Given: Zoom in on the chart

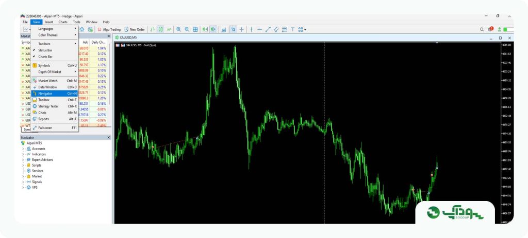Looking at the screenshot, I should [179, 29].
